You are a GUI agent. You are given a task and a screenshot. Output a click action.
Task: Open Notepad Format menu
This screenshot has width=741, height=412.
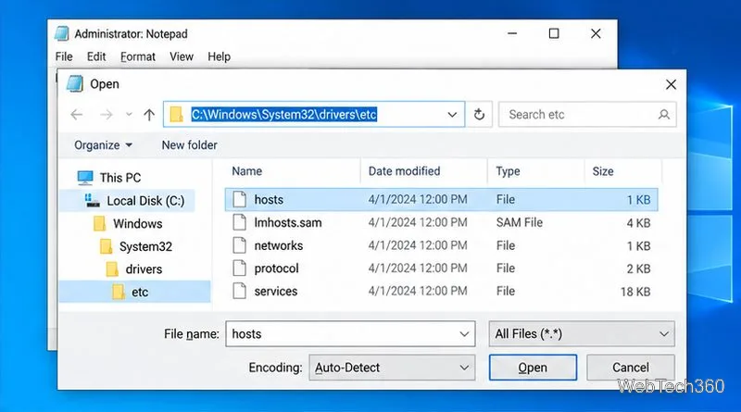137,56
